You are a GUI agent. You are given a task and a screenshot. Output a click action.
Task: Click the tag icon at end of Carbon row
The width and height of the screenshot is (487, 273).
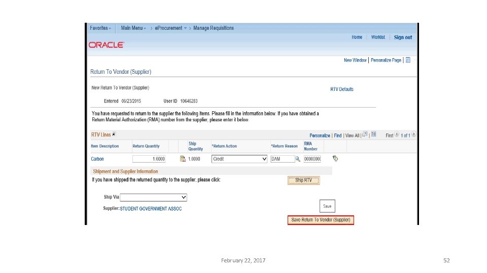click(335, 159)
